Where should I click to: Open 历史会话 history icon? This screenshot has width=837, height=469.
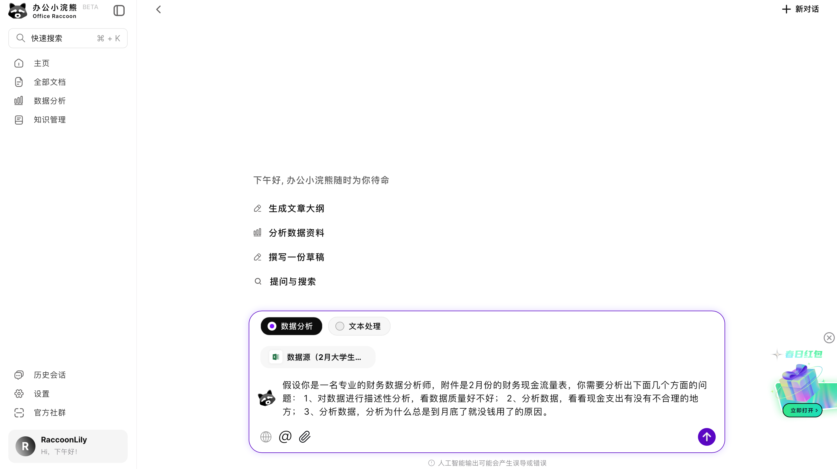pyautogui.click(x=19, y=375)
